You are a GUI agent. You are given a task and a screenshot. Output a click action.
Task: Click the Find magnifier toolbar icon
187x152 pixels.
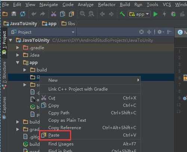click(x=82, y=14)
